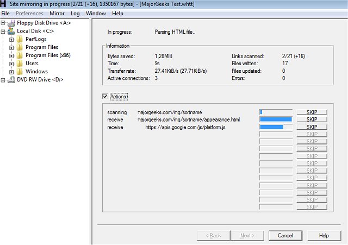Screen dimensions: 348x245
Task: Skip the scanning majorgeeks.com/mg/sortname transfer
Action: pos(312,112)
